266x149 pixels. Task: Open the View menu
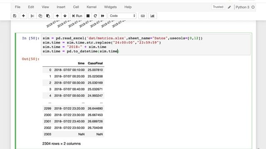point(45,7)
